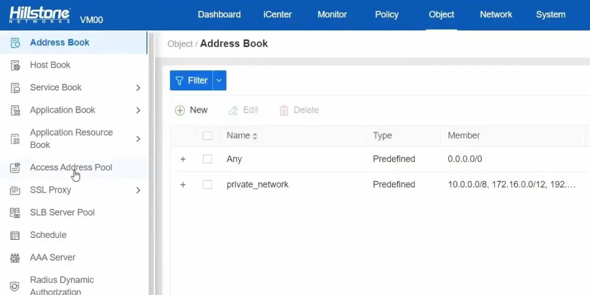Viewport: 590px width, 295px height.
Task: Click the SSL Proxy sidebar icon
Action: point(15,190)
